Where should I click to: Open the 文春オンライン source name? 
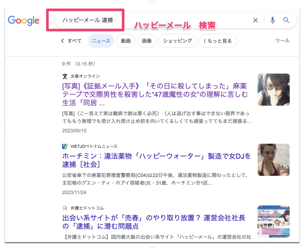coord(85,76)
